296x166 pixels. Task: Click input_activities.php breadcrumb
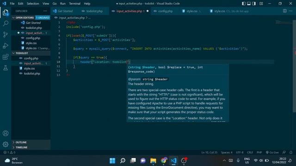click(72, 18)
